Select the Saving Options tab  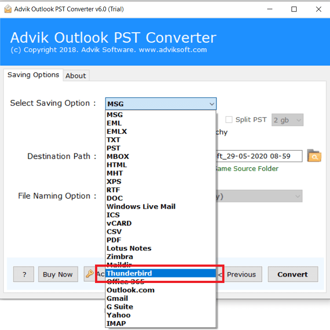coord(33,75)
